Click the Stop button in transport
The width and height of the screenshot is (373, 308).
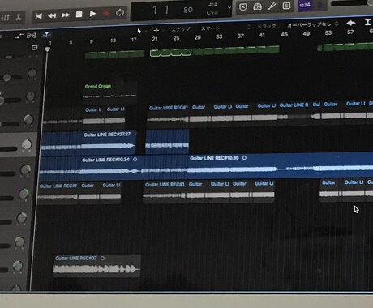79,14
